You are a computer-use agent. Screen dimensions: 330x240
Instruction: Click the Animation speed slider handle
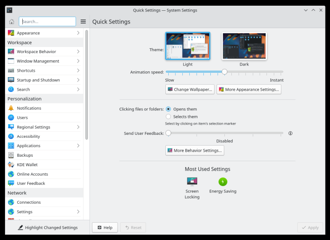coord(224,72)
